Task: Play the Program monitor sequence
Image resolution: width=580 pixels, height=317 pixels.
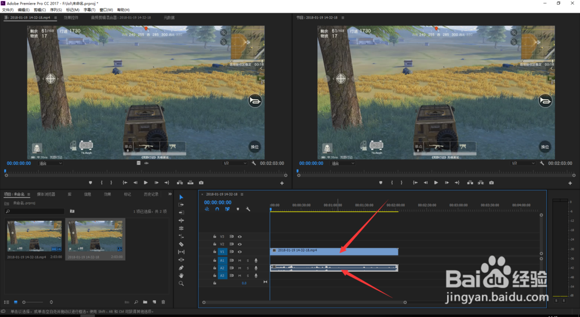Action: (436, 182)
